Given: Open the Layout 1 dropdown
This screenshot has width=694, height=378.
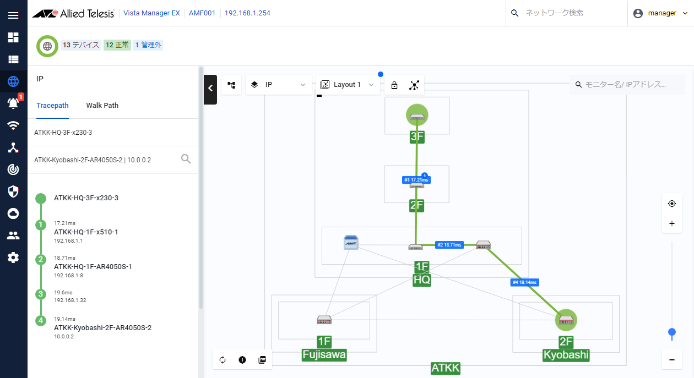Looking at the screenshot, I should (x=348, y=85).
